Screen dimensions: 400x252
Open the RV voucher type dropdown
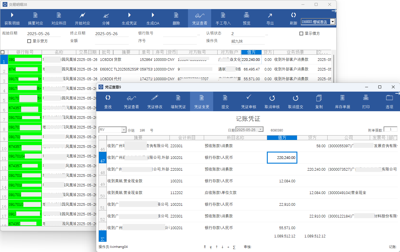point(124,130)
